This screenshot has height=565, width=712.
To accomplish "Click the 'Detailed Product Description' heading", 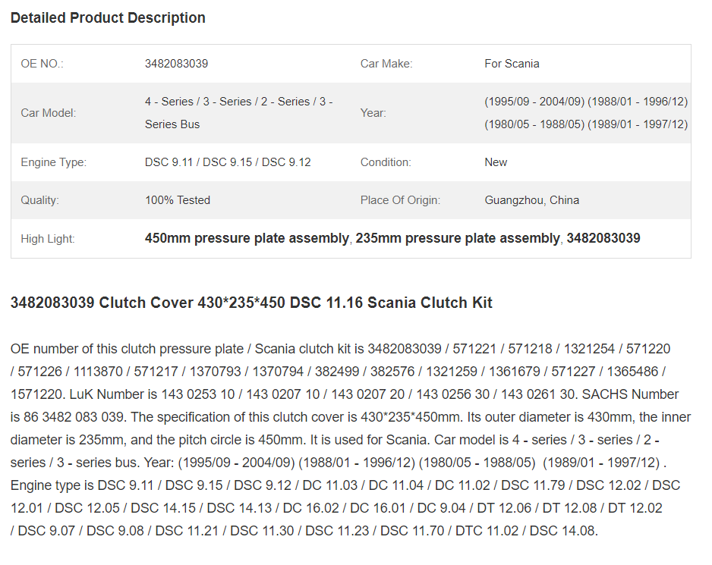I will [108, 17].
